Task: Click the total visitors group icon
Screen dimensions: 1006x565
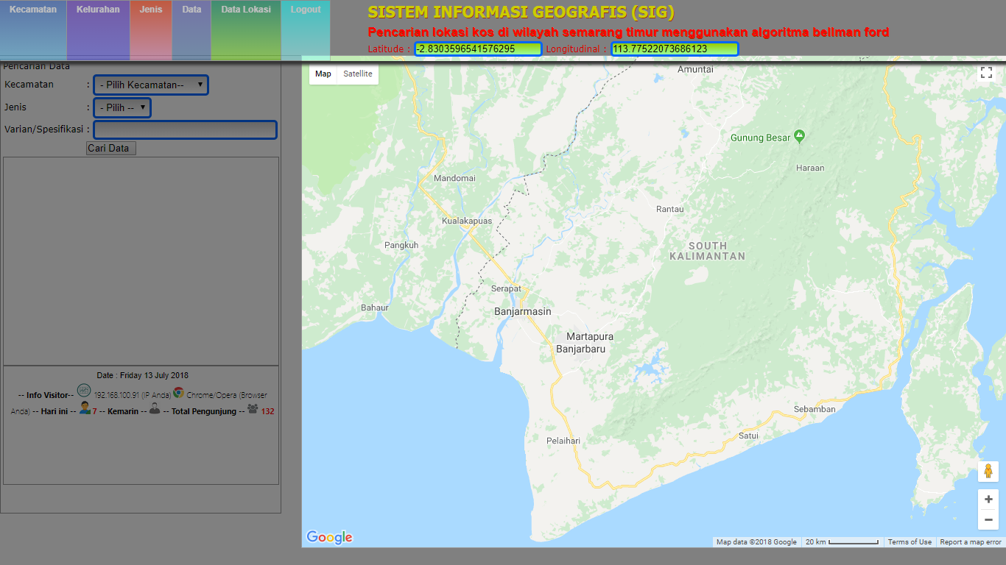Action: [x=253, y=408]
